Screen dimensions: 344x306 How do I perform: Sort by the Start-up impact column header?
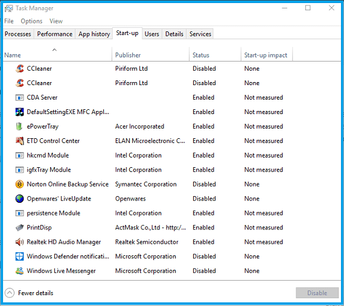[x=267, y=54]
